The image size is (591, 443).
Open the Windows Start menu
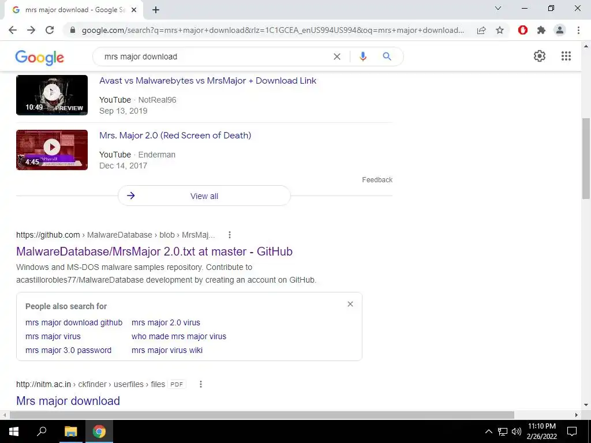(14, 431)
